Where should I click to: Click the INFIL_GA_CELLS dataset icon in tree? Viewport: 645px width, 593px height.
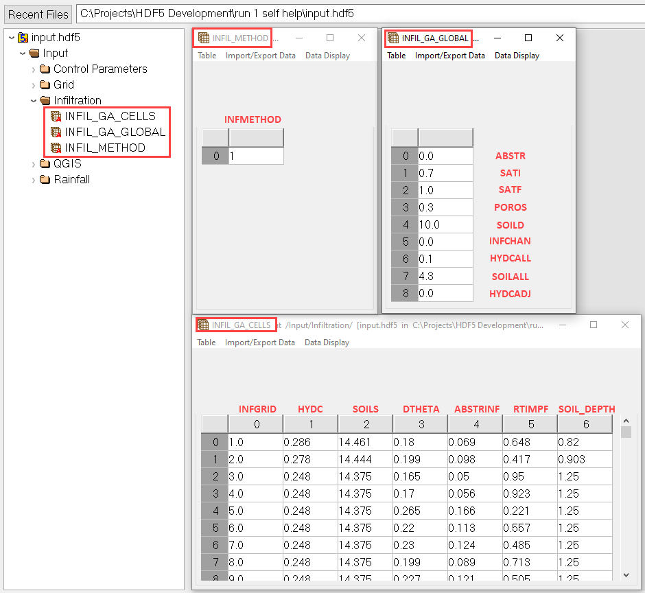pos(56,116)
